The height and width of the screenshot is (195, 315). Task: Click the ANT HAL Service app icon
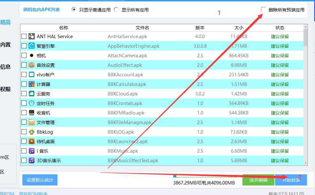32,36
